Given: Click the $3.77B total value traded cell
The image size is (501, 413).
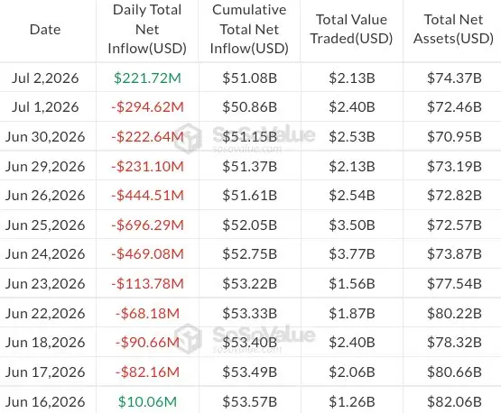Looking at the screenshot, I should [352, 254].
